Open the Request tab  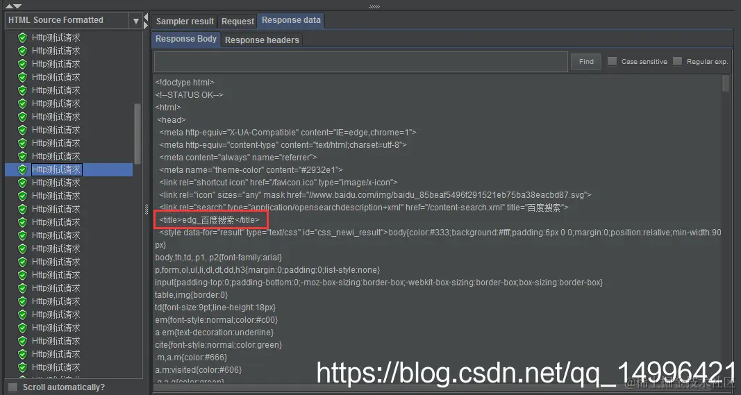click(238, 22)
